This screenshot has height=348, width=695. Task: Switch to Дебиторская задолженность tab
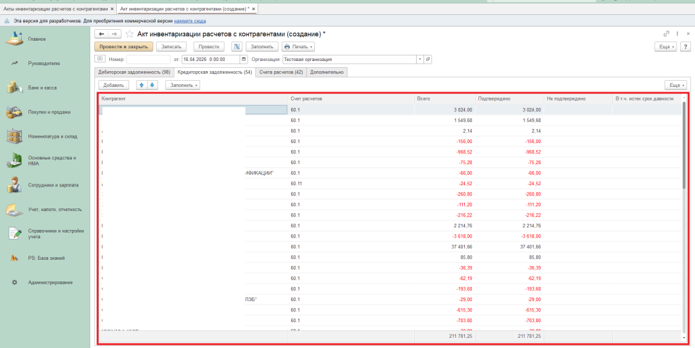pos(134,72)
